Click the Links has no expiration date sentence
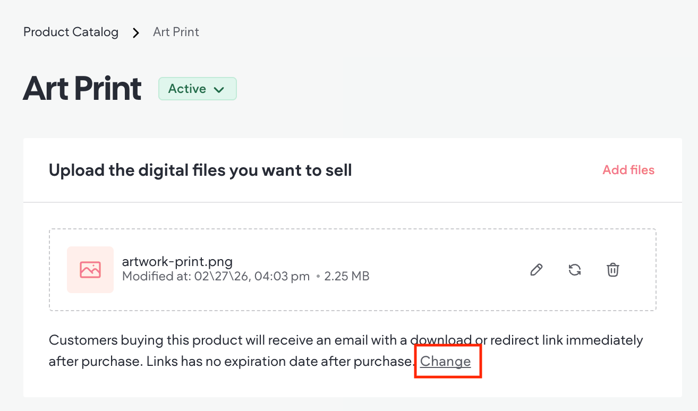 [x=280, y=362]
